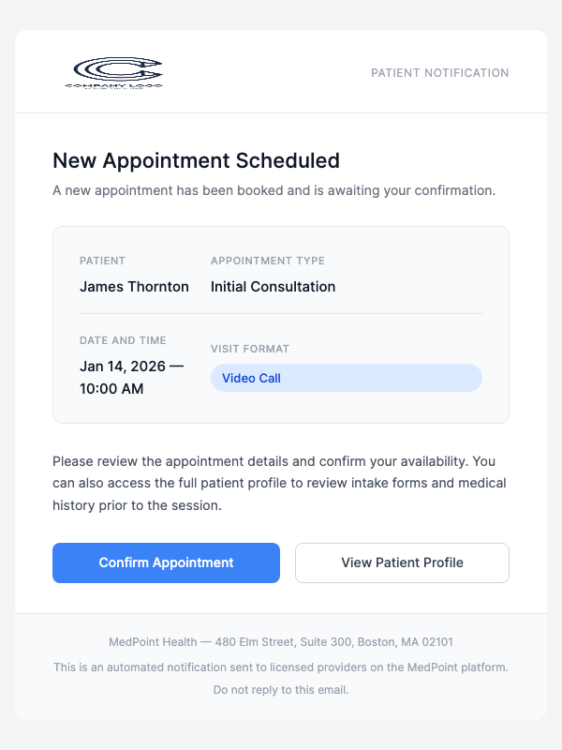Click the review availability paragraph
Image resolution: width=562 pixels, height=750 pixels.
[x=281, y=482]
